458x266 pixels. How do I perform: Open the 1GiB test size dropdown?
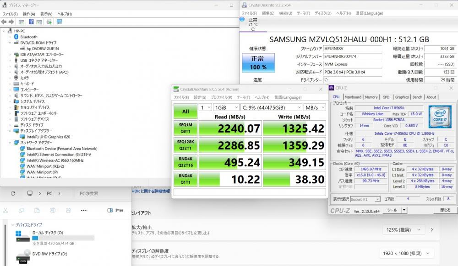(226, 107)
